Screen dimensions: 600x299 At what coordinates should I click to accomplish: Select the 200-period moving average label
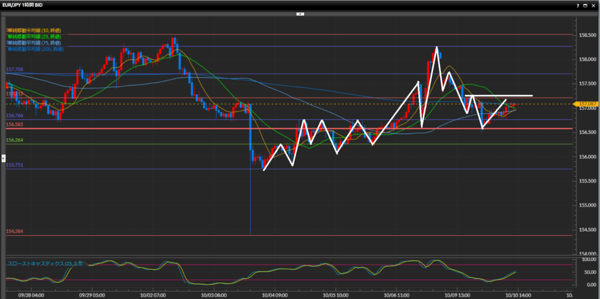tap(35, 49)
